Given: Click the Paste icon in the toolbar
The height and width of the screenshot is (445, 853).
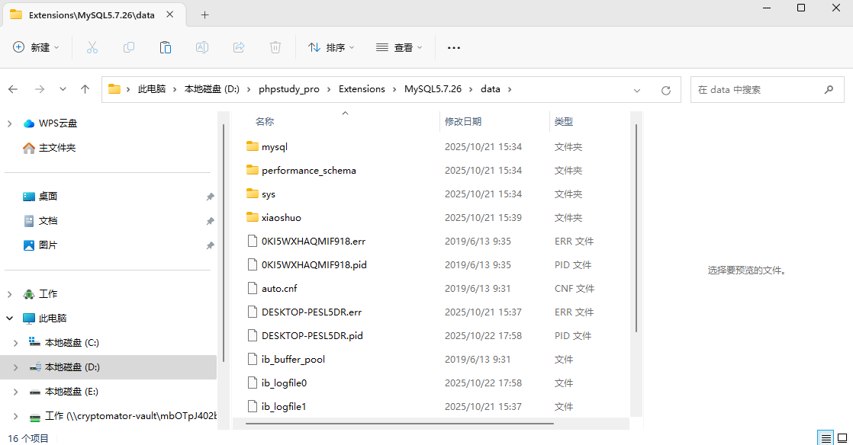Looking at the screenshot, I should (166, 47).
